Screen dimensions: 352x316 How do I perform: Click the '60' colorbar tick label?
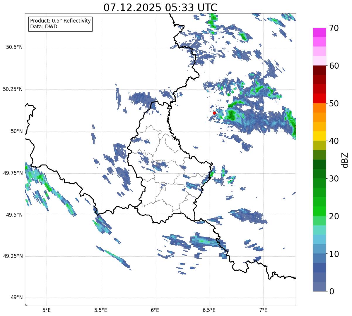tap(334, 66)
